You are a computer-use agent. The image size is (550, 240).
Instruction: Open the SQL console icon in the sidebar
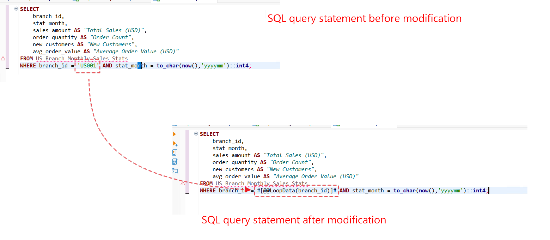175,170
